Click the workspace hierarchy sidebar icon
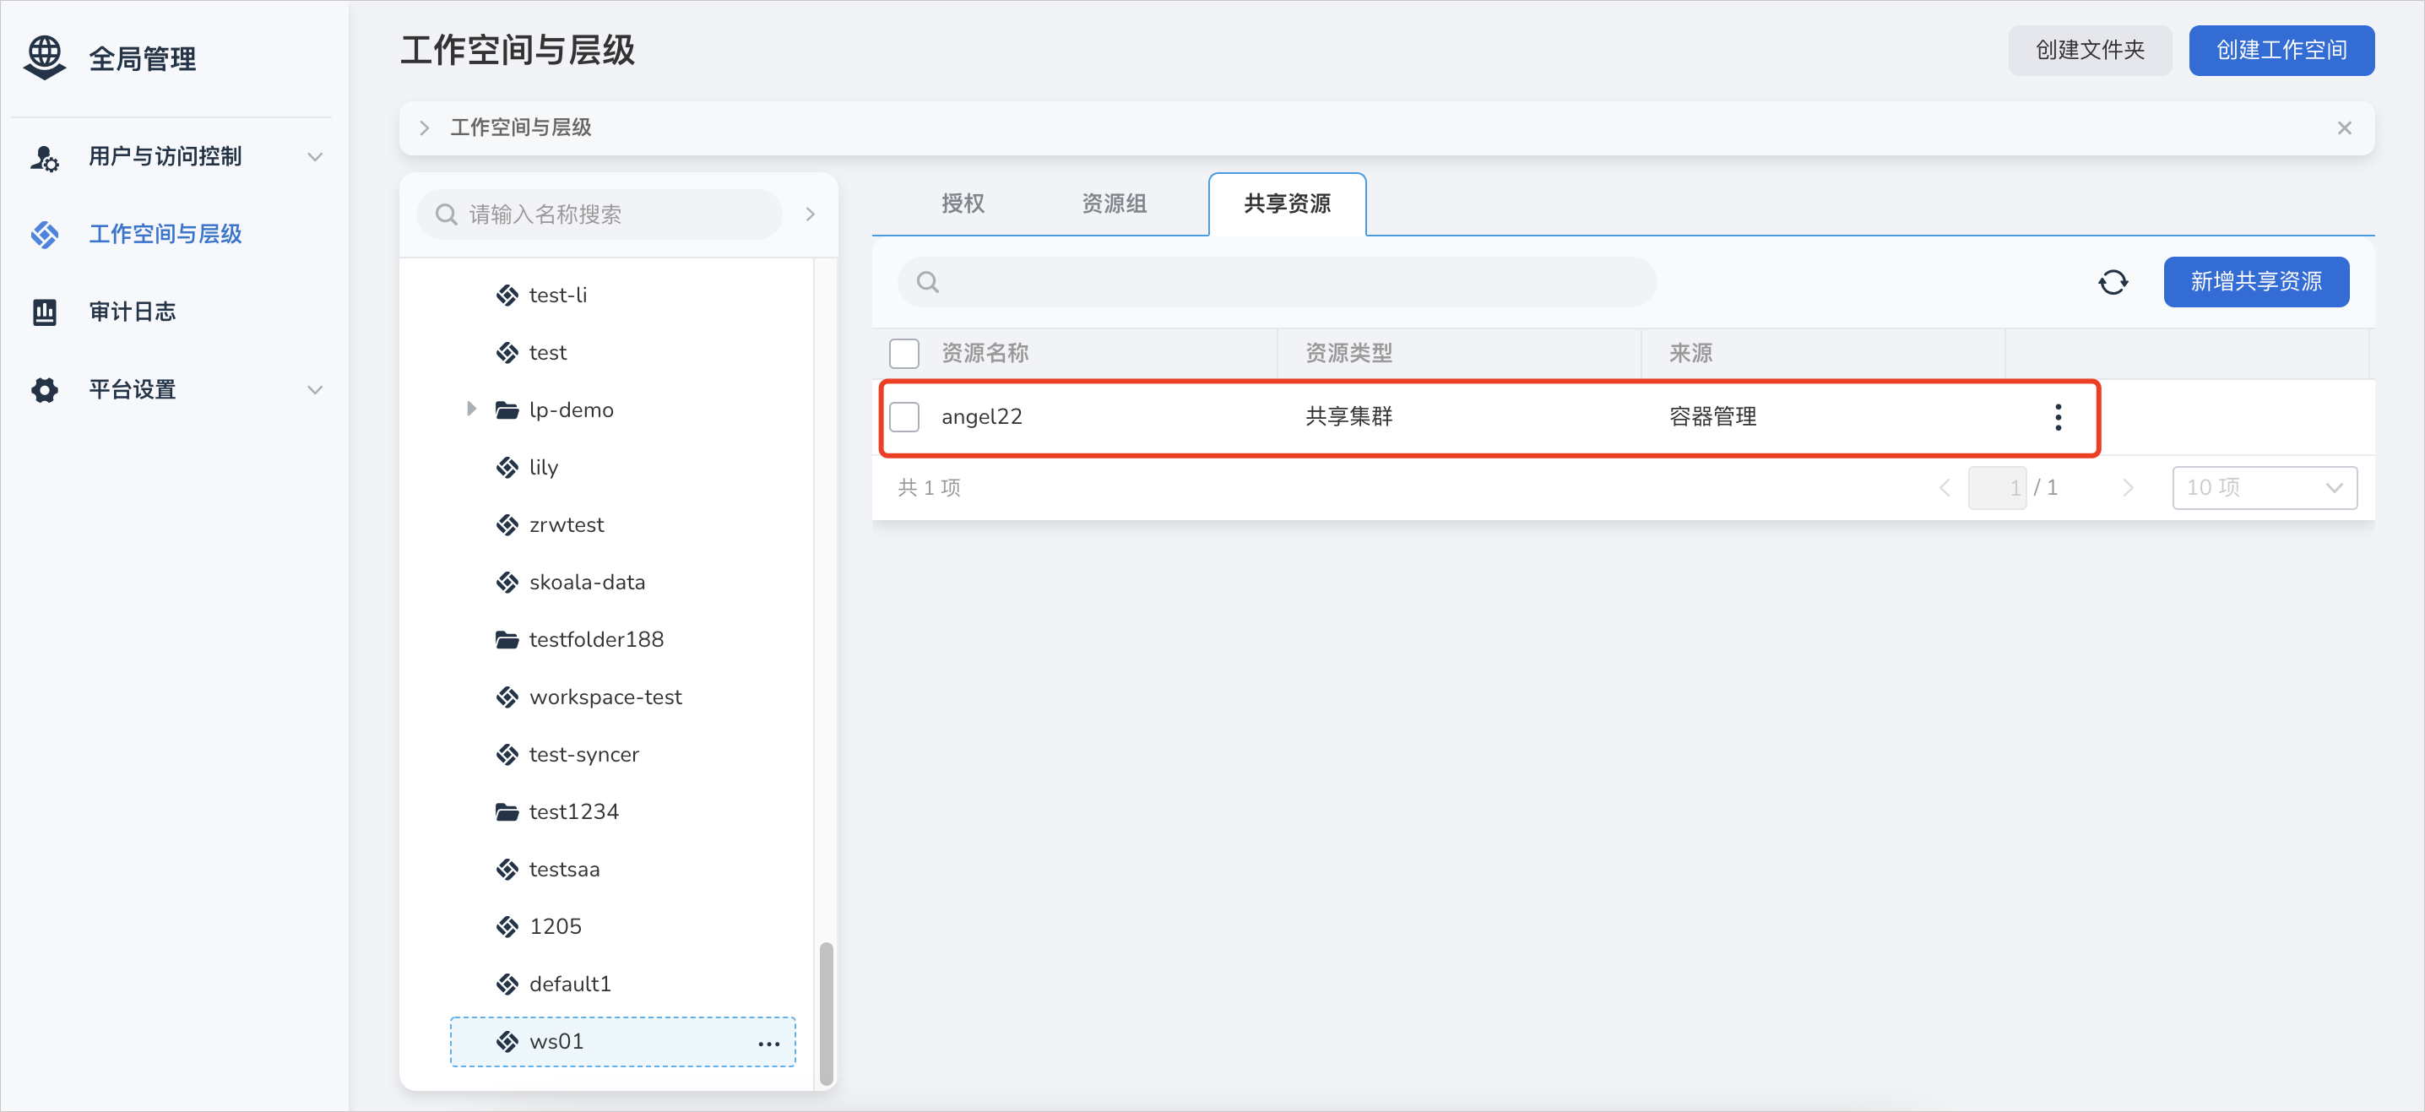The width and height of the screenshot is (2425, 1112). [44, 235]
